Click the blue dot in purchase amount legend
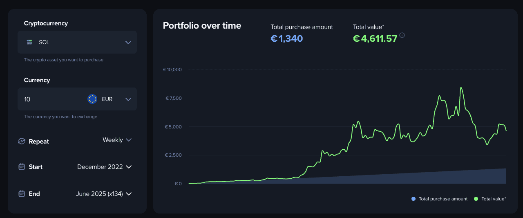The image size is (523, 218). (413, 199)
